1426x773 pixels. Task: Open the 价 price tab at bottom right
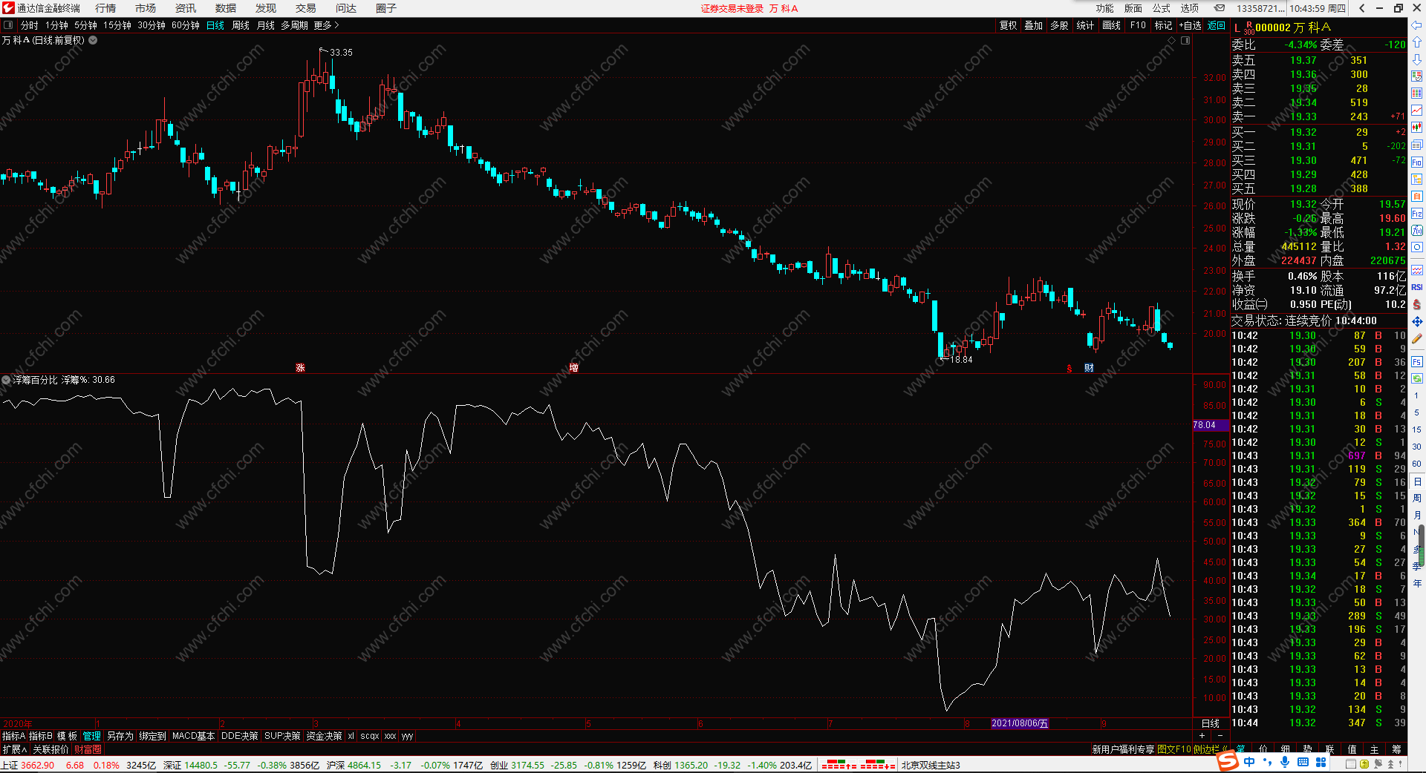(1263, 749)
